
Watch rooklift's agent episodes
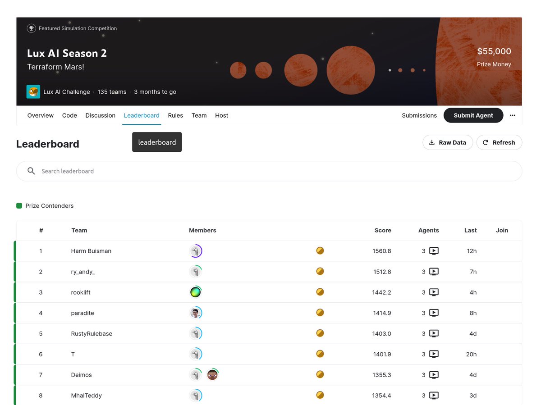[x=434, y=292]
